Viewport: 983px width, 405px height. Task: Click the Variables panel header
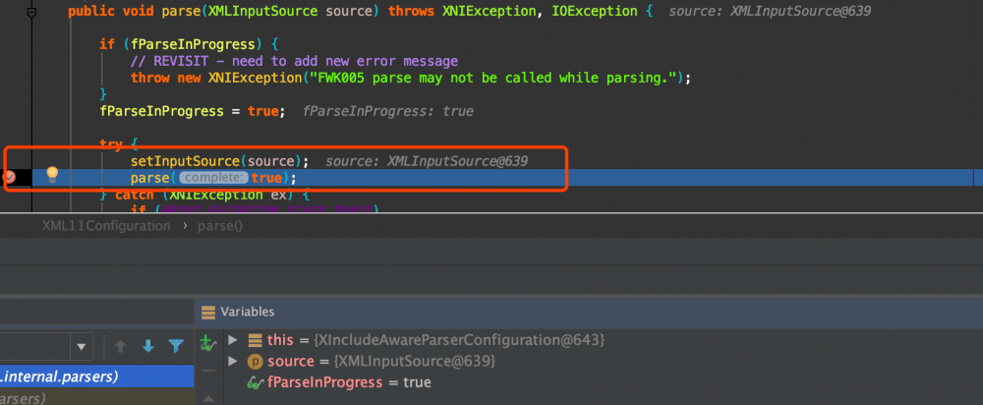coord(248,312)
